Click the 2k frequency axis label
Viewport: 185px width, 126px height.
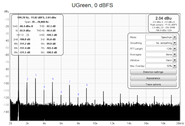coord(27,123)
